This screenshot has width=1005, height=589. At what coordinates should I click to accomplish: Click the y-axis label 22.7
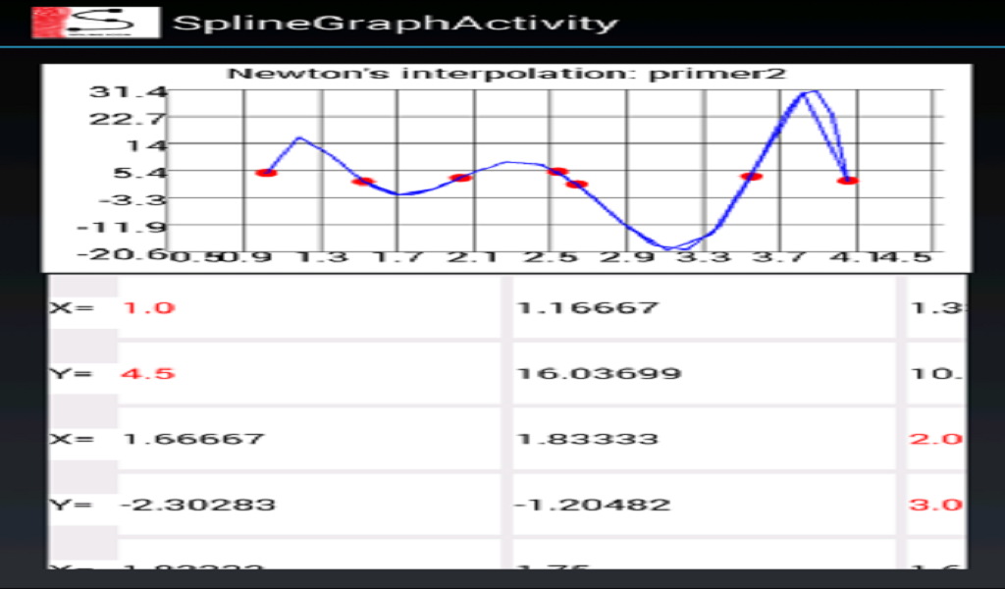[x=129, y=119]
